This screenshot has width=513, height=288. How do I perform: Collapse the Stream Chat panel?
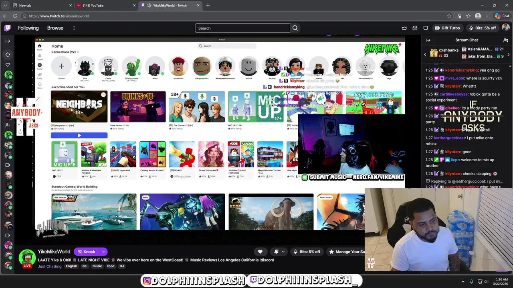pos(428,40)
